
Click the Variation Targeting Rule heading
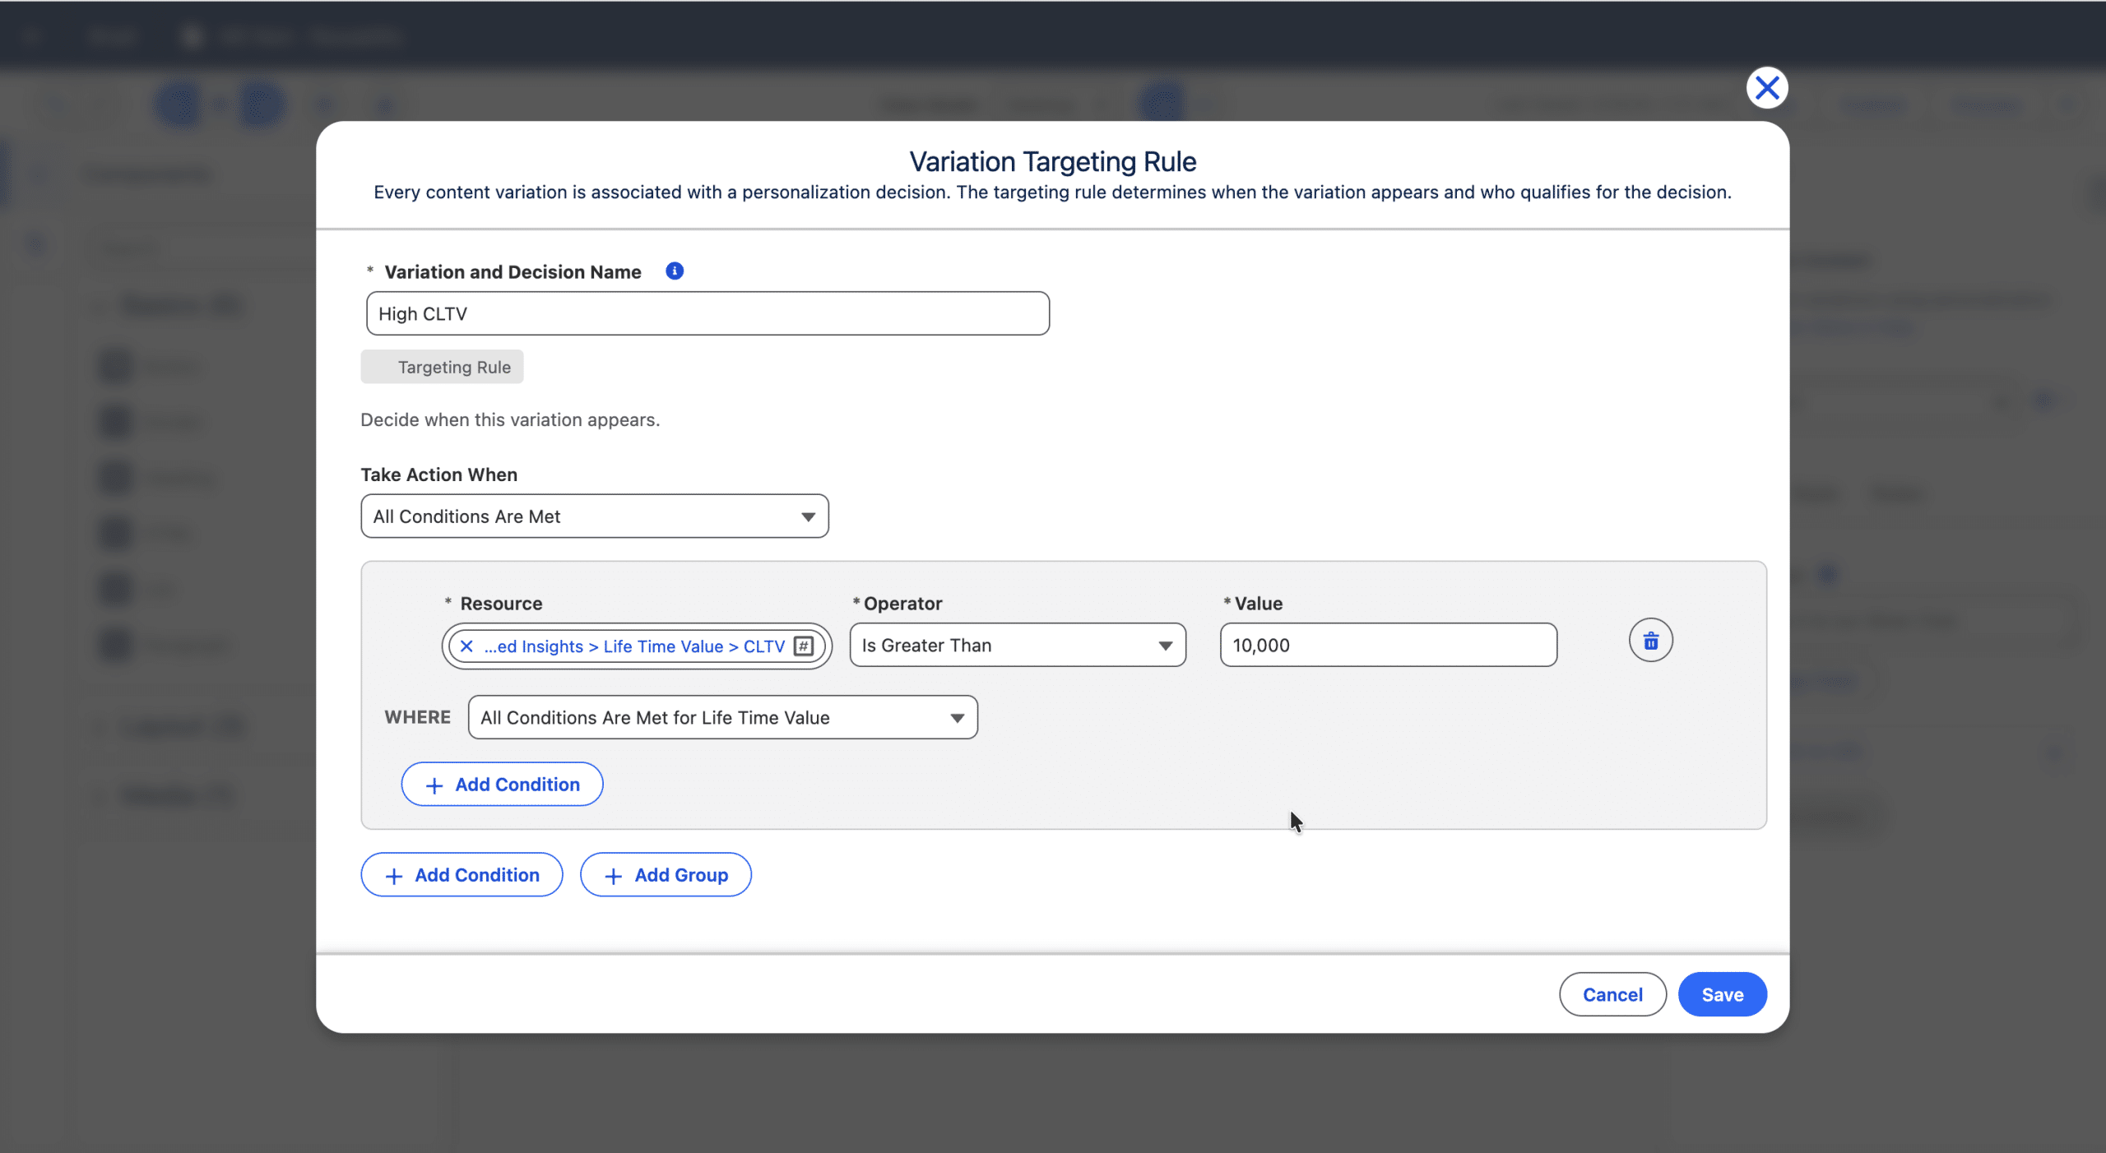pyautogui.click(x=1051, y=161)
